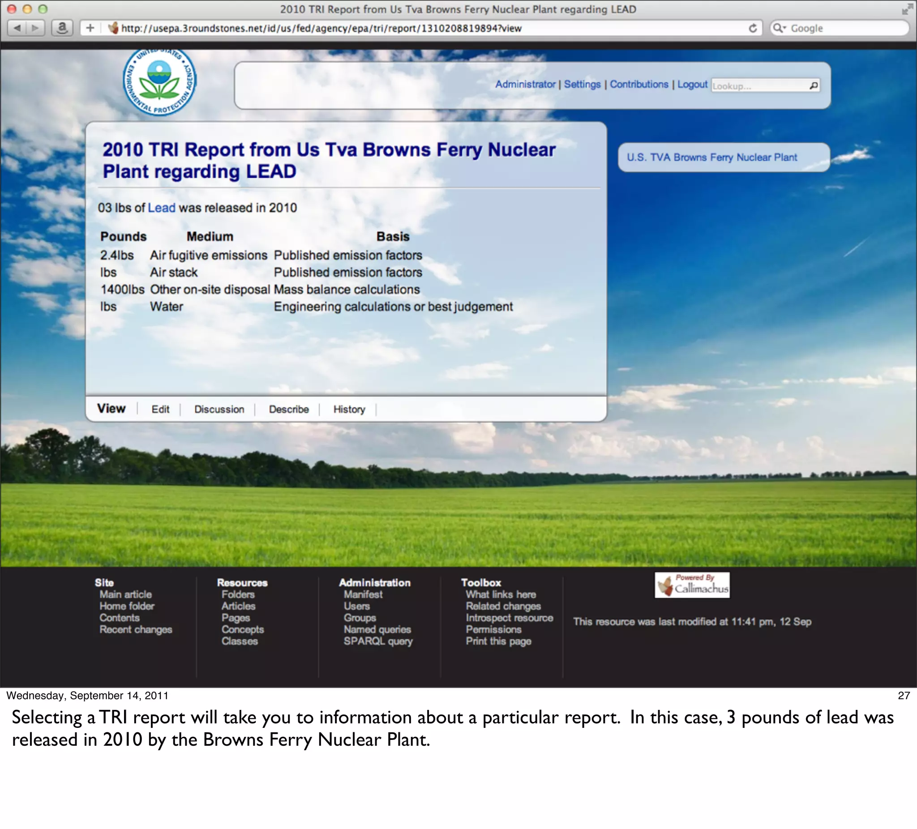
Task: Click inside the Lookup search field
Action: pos(757,85)
